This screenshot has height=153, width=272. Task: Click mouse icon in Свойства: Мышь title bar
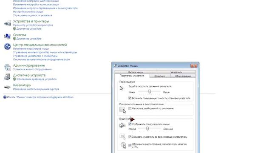click(115, 65)
